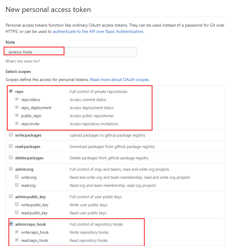Toggle the repo:status checkbox
The width and height of the screenshot is (243, 246).
pyautogui.click(x=17, y=100)
